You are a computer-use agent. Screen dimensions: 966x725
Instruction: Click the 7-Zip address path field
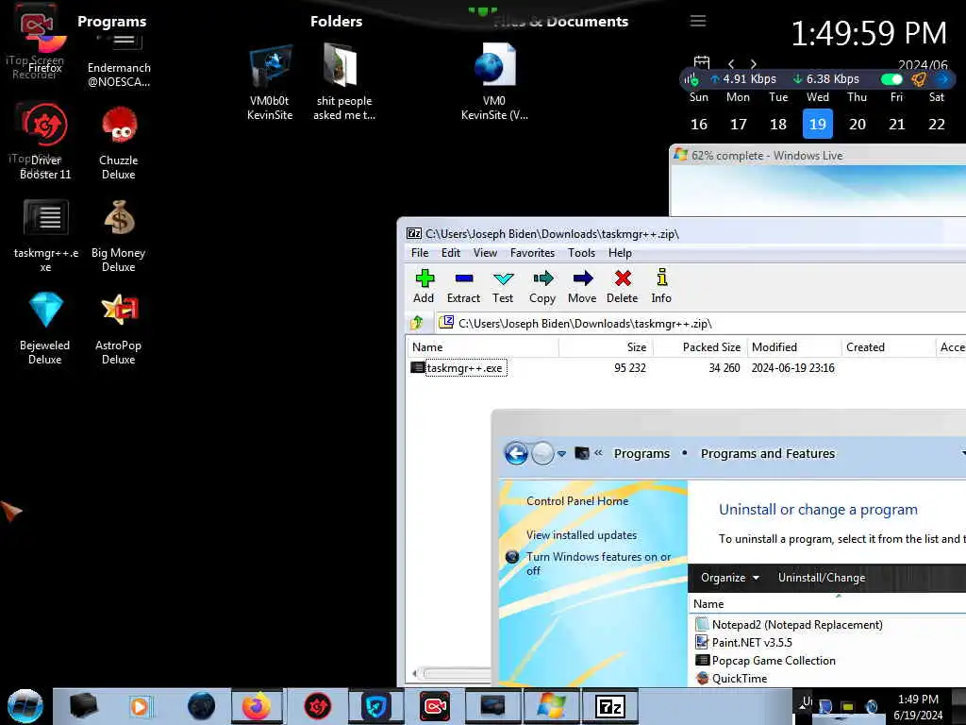[701, 323]
